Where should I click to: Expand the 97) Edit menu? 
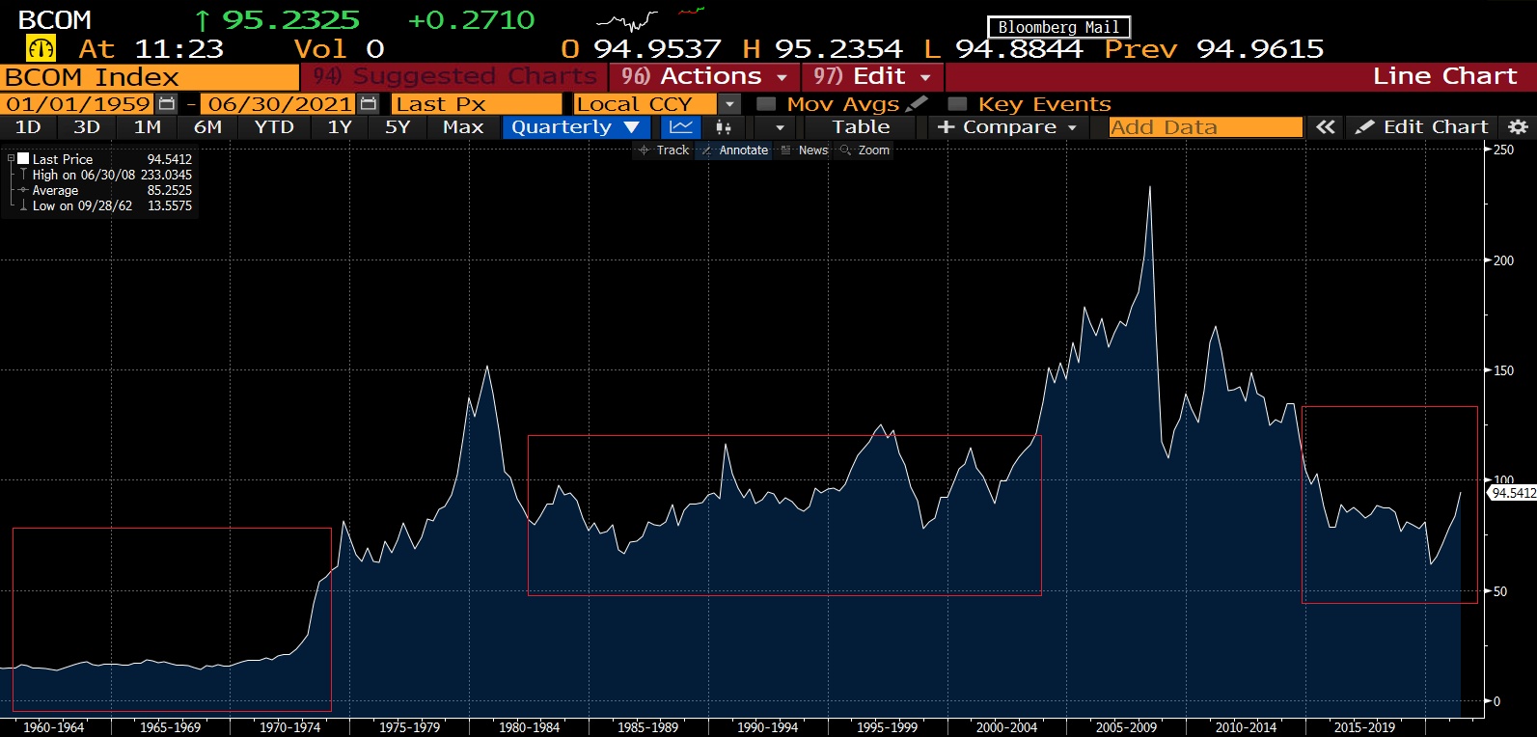pyautogui.click(x=872, y=76)
